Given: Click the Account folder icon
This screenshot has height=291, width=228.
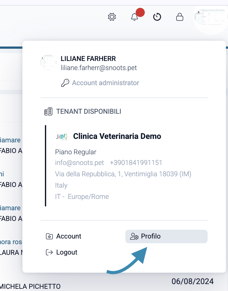Looking at the screenshot, I should click(49, 236).
